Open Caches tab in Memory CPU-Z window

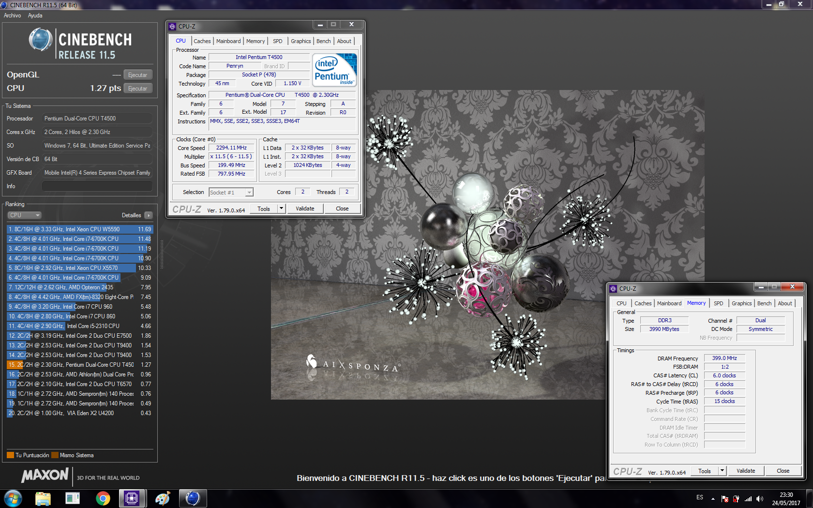pos(643,303)
